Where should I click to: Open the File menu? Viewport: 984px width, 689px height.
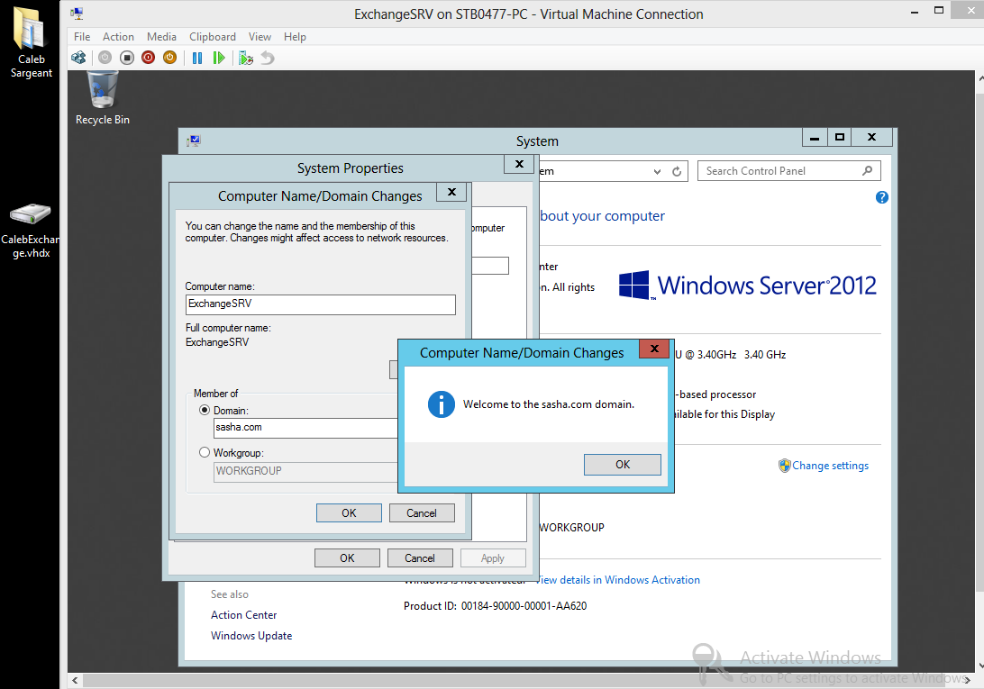click(x=82, y=36)
